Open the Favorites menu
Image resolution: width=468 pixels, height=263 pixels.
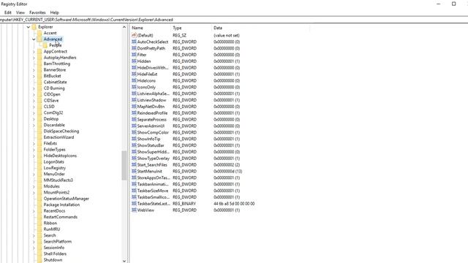[37, 12]
